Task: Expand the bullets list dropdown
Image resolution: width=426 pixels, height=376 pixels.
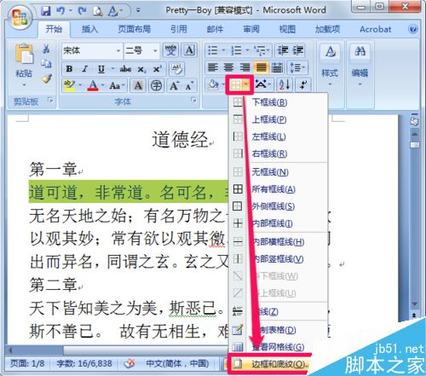Action: (223, 50)
